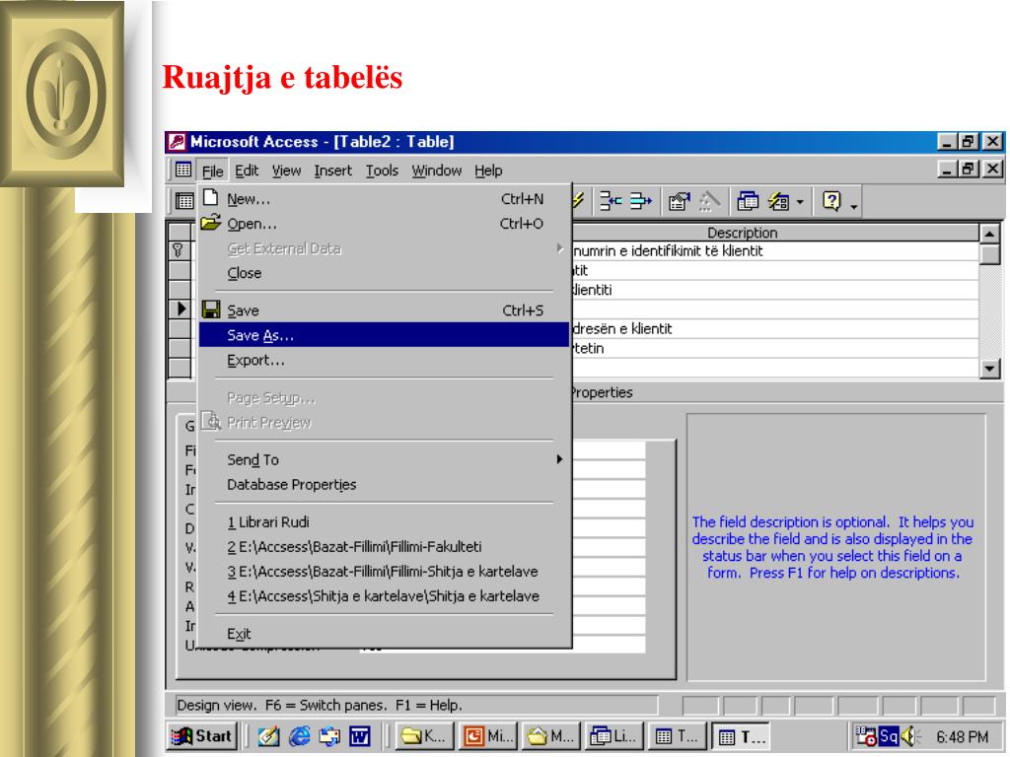This screenshot has width=1010, height=757.
Task: Open the toolbar options chevron
Action: click(854, 207)
